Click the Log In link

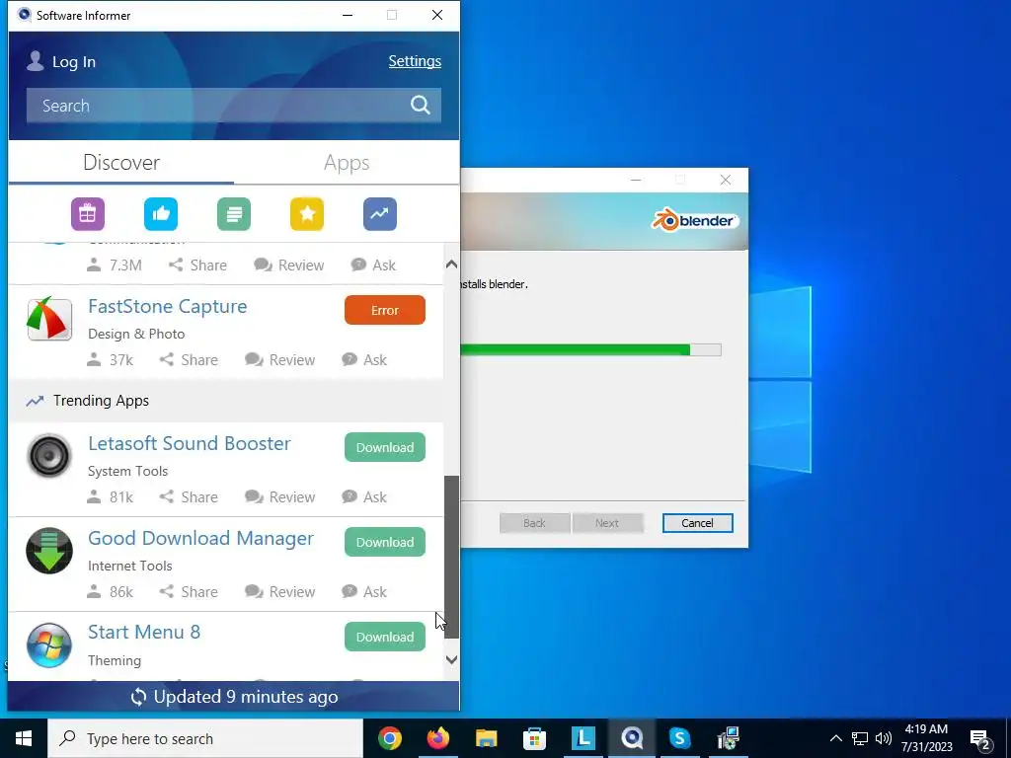[x=73, y=62]
